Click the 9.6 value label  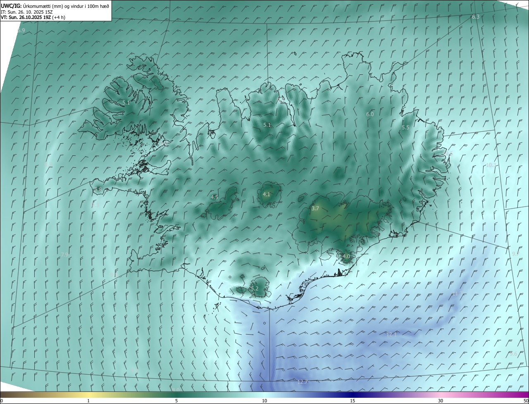click(513, 354)
